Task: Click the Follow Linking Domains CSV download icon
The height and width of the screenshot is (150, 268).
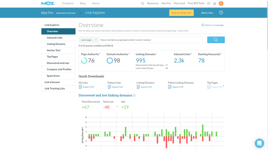Action: coord(169,87)
